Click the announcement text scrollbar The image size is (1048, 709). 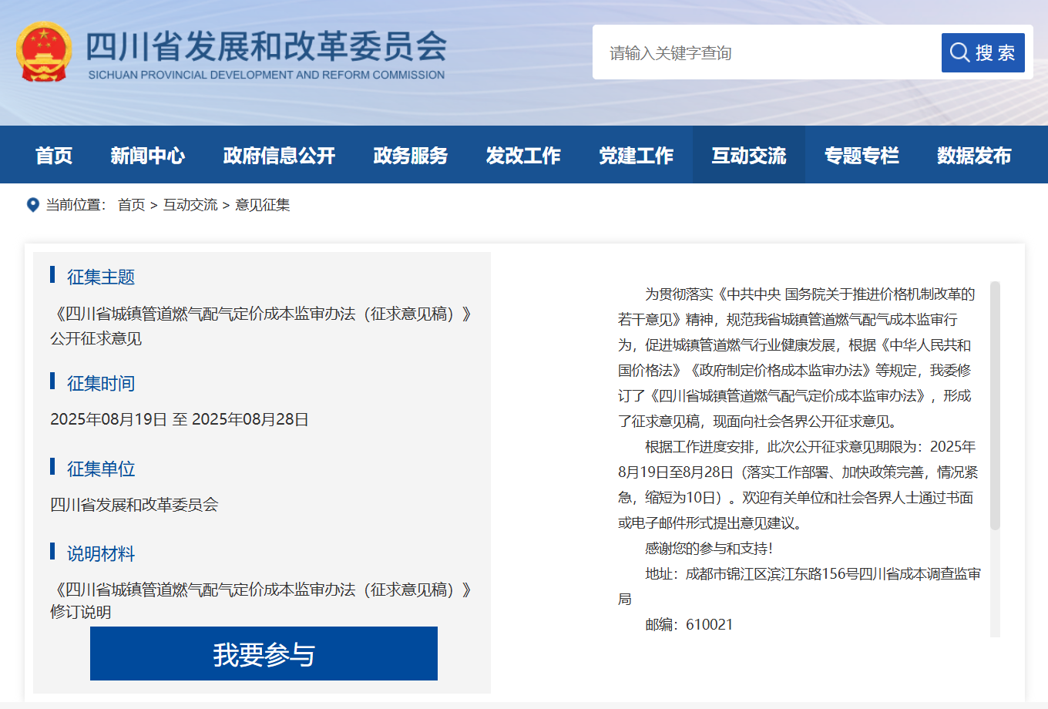(x=995, y=406)
